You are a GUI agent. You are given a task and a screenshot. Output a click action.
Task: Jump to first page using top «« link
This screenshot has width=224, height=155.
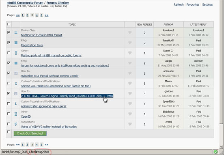[18, 15]
